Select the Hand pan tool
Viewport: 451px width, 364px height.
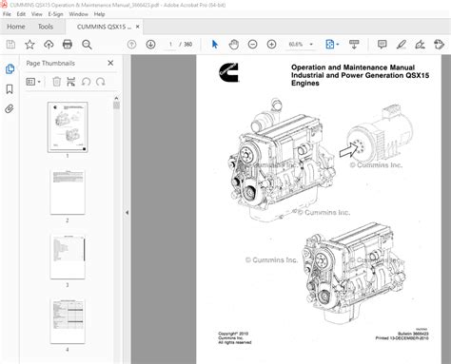tap(234, 45)
